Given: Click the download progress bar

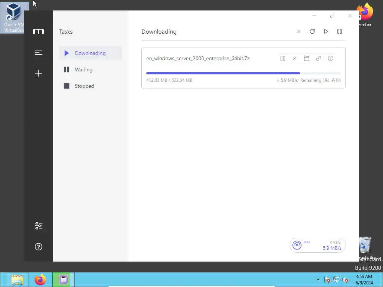Looking at the screenshot, I should 243,73.
